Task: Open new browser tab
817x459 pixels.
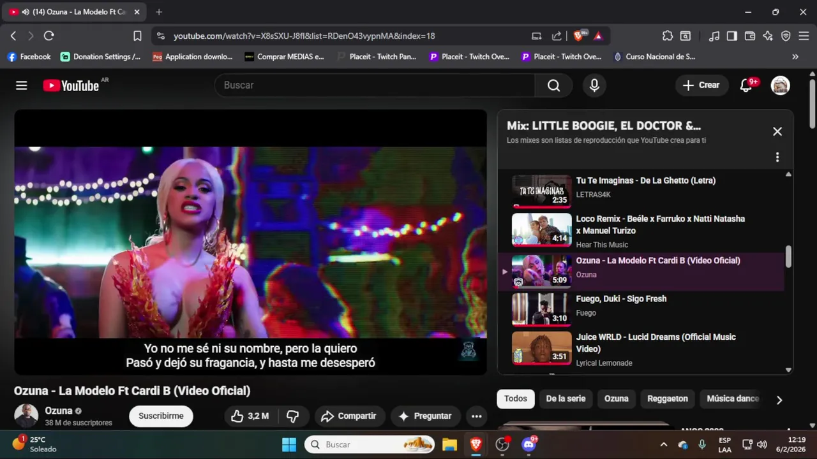Action: tap(159, 12)
